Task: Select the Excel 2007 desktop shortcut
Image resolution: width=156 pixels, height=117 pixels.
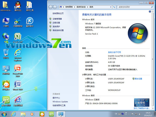Action: (x=18, y=38)
